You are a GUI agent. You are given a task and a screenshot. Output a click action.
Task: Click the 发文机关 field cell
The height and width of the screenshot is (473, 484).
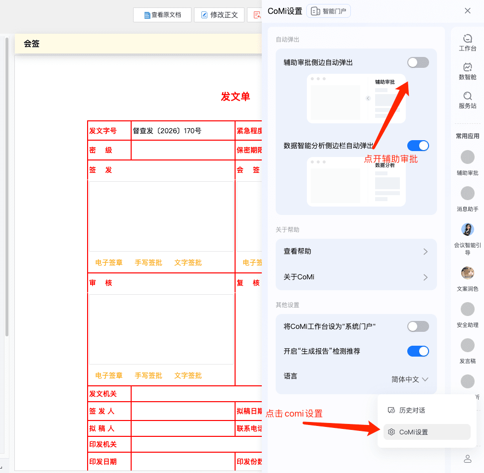coord(196,394)
